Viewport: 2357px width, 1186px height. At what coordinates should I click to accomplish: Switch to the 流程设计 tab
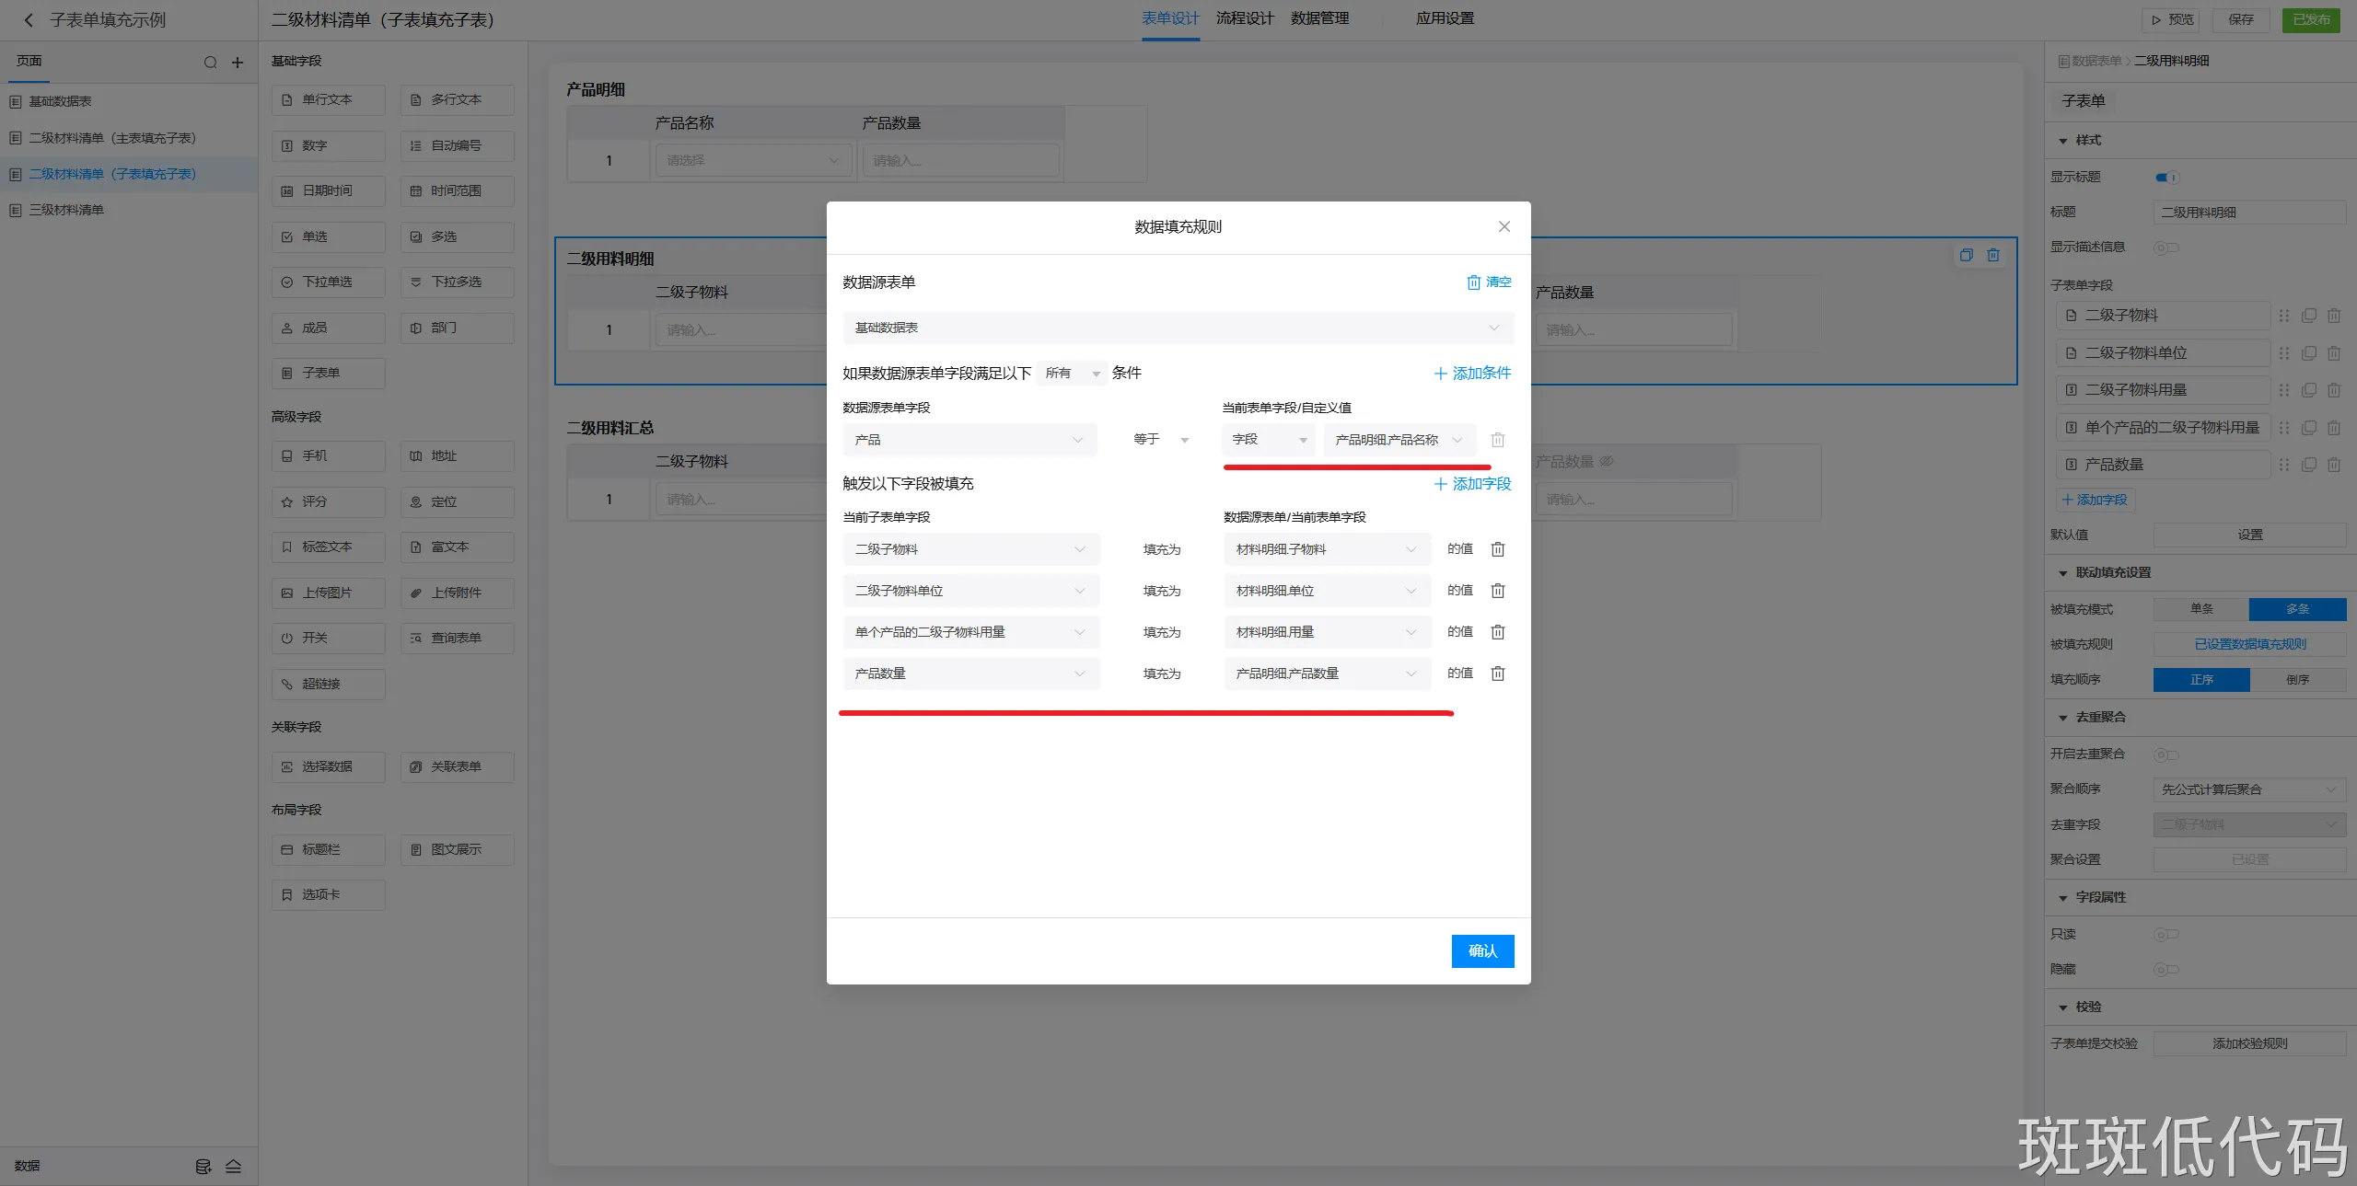click(x=1244, y=18)
